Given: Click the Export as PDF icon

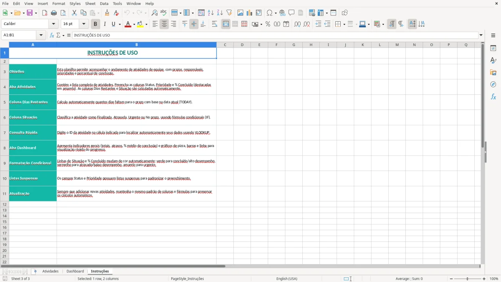Looking at the screenshot, I should 45,13.
